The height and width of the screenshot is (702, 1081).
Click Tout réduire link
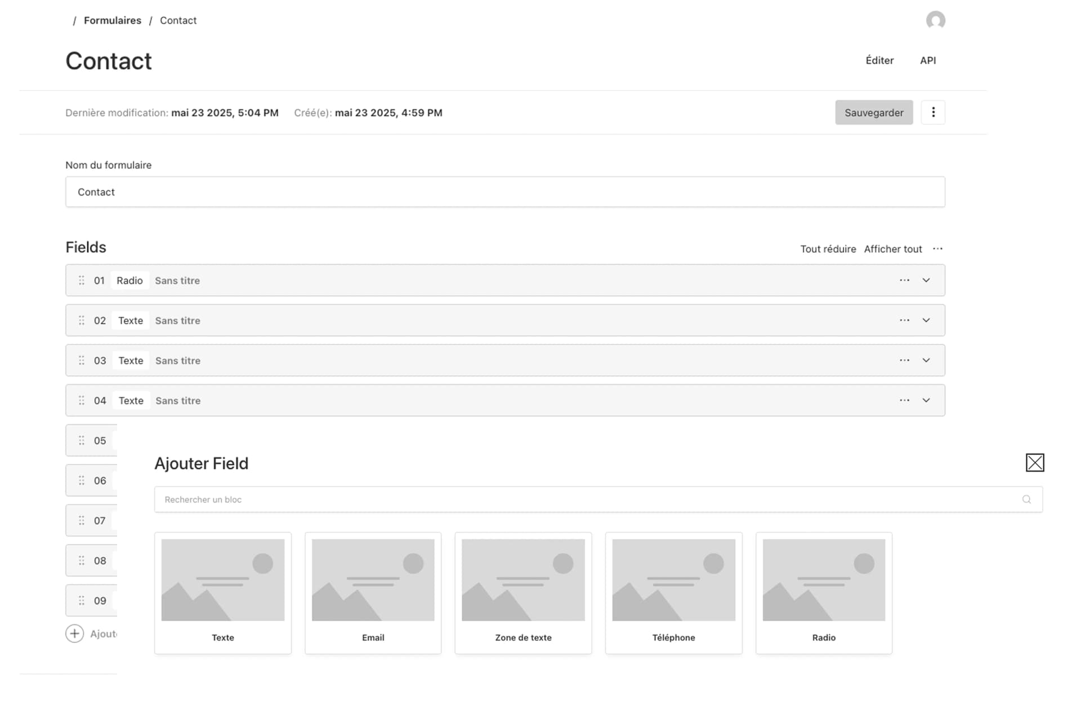click(828, 249)
